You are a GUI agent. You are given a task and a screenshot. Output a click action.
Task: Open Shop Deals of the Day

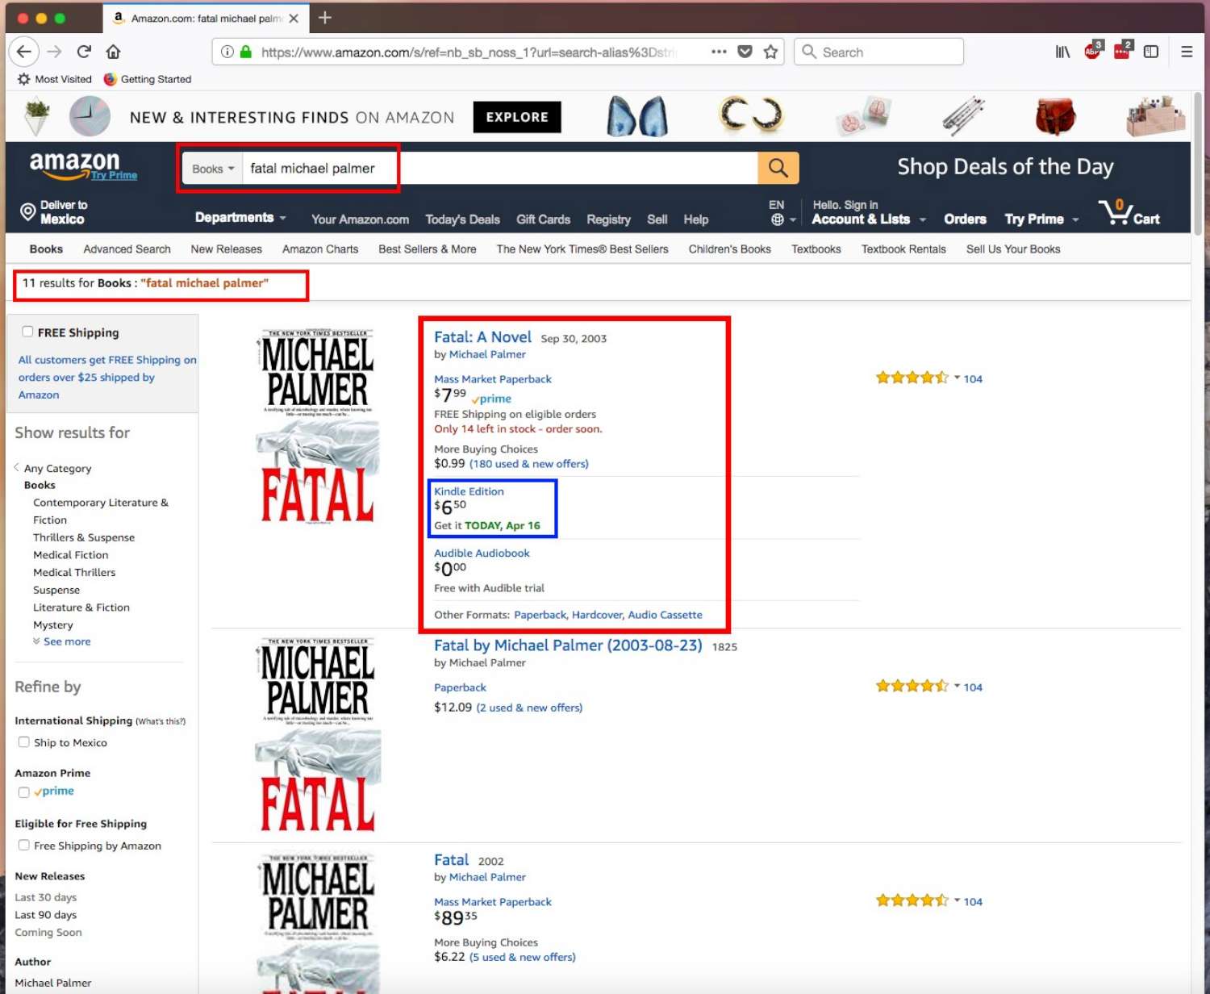click(x=1005, y=167)
